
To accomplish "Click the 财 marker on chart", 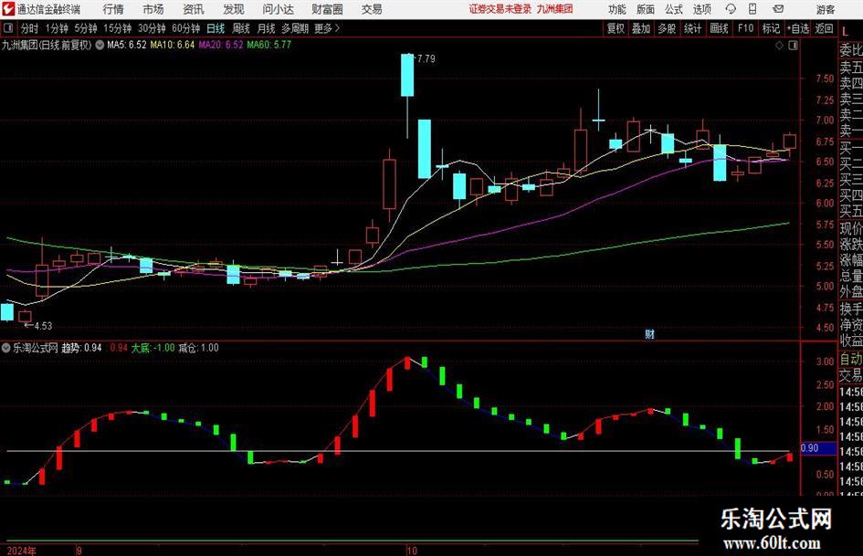I will [650, 334].
